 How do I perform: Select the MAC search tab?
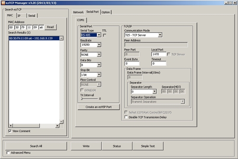pyautogui.click(x=10, y=15)
